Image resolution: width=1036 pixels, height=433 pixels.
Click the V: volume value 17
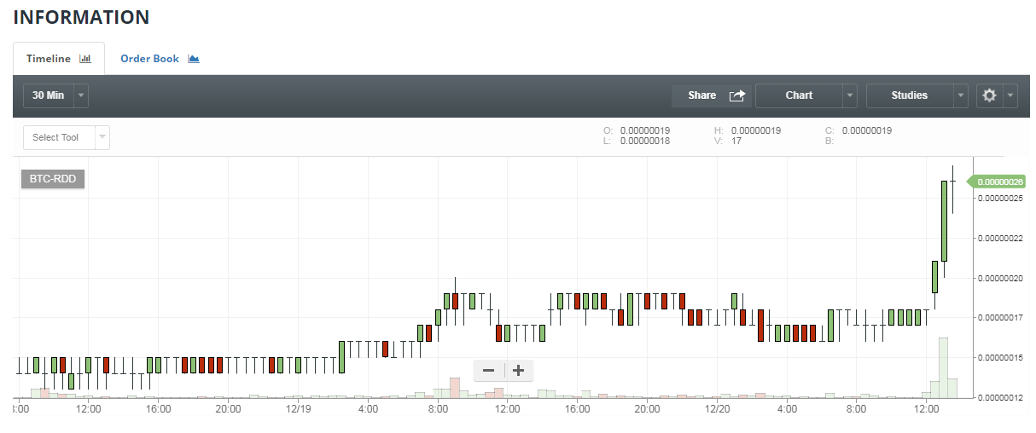[736, 141]
